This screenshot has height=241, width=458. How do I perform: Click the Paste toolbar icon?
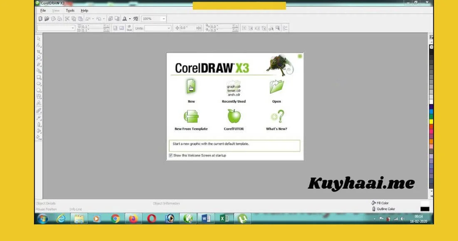[x=80, y=19]
